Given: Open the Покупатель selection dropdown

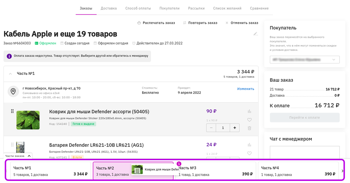Looking at the screenshot, I should 305,60.
